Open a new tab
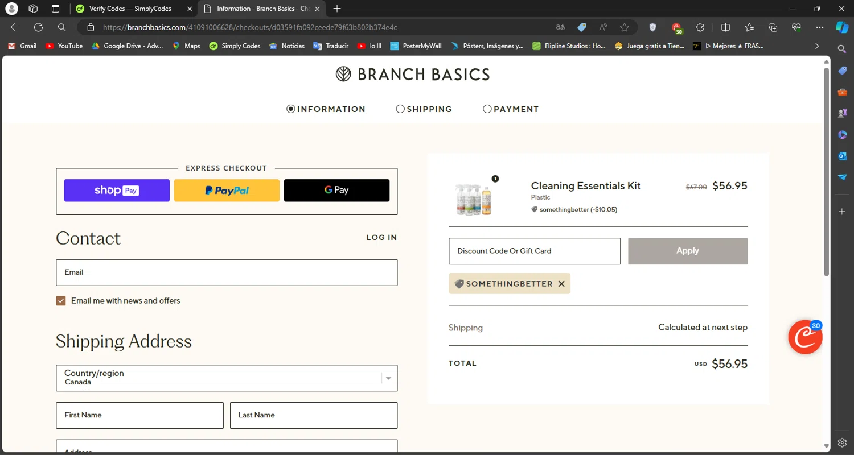The image size is (854, 455). click(337, 9)
